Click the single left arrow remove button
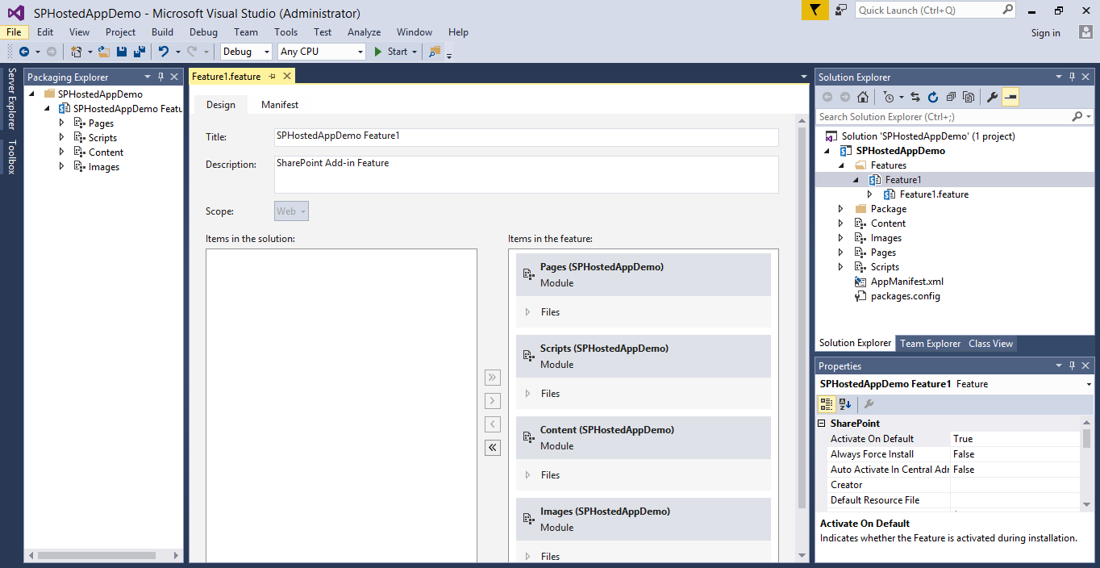The image size is (1100, 568). [x=493, y=424]
